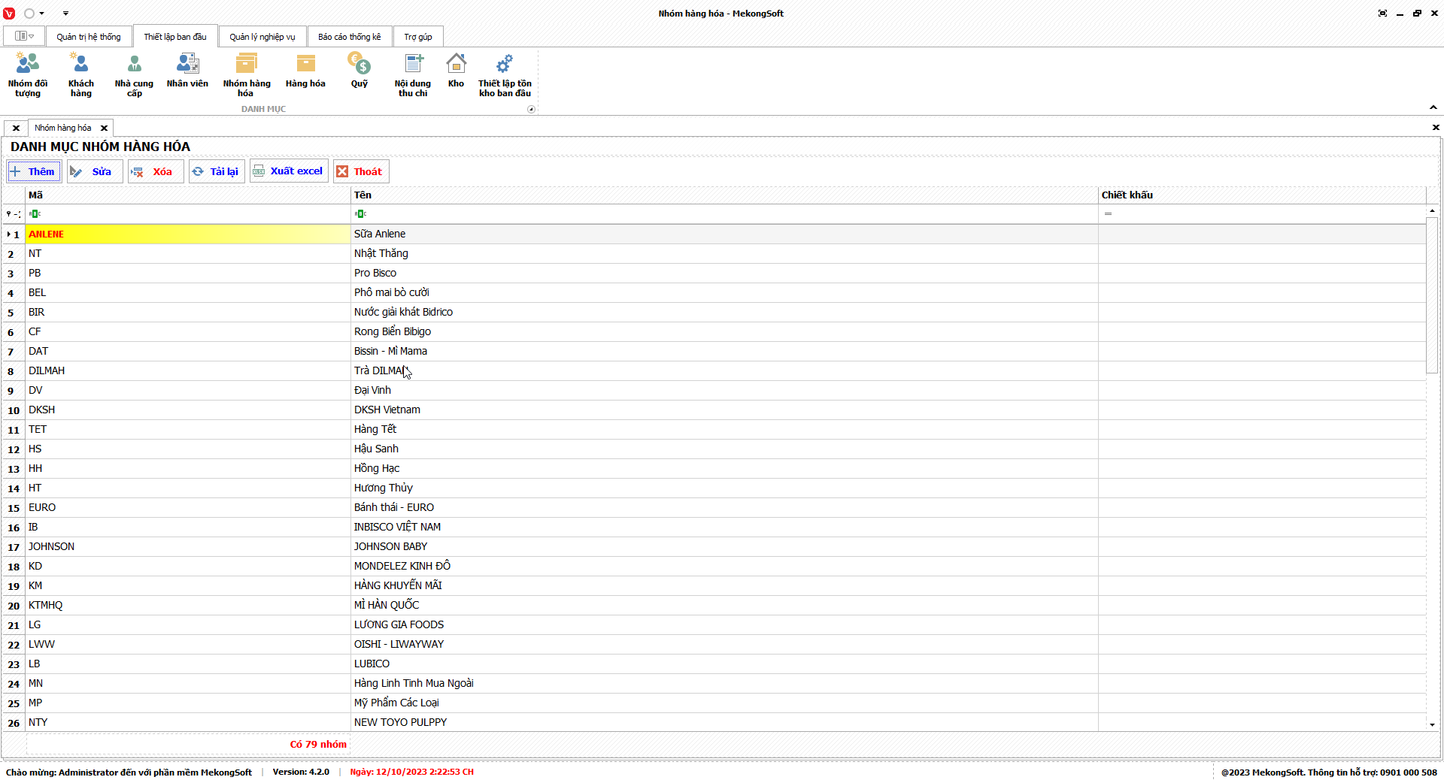Image resolution: width=1444 pixels, height=780 pixels.
Task: Click the Xuất excel export button
Action: 290,171
